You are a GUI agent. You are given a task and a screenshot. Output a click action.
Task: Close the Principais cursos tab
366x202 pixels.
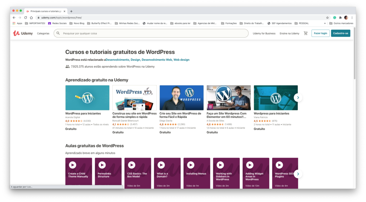click(64, 11)
